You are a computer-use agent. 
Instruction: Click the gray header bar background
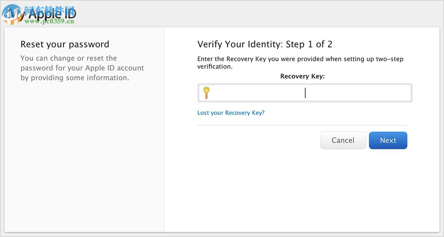259,13
